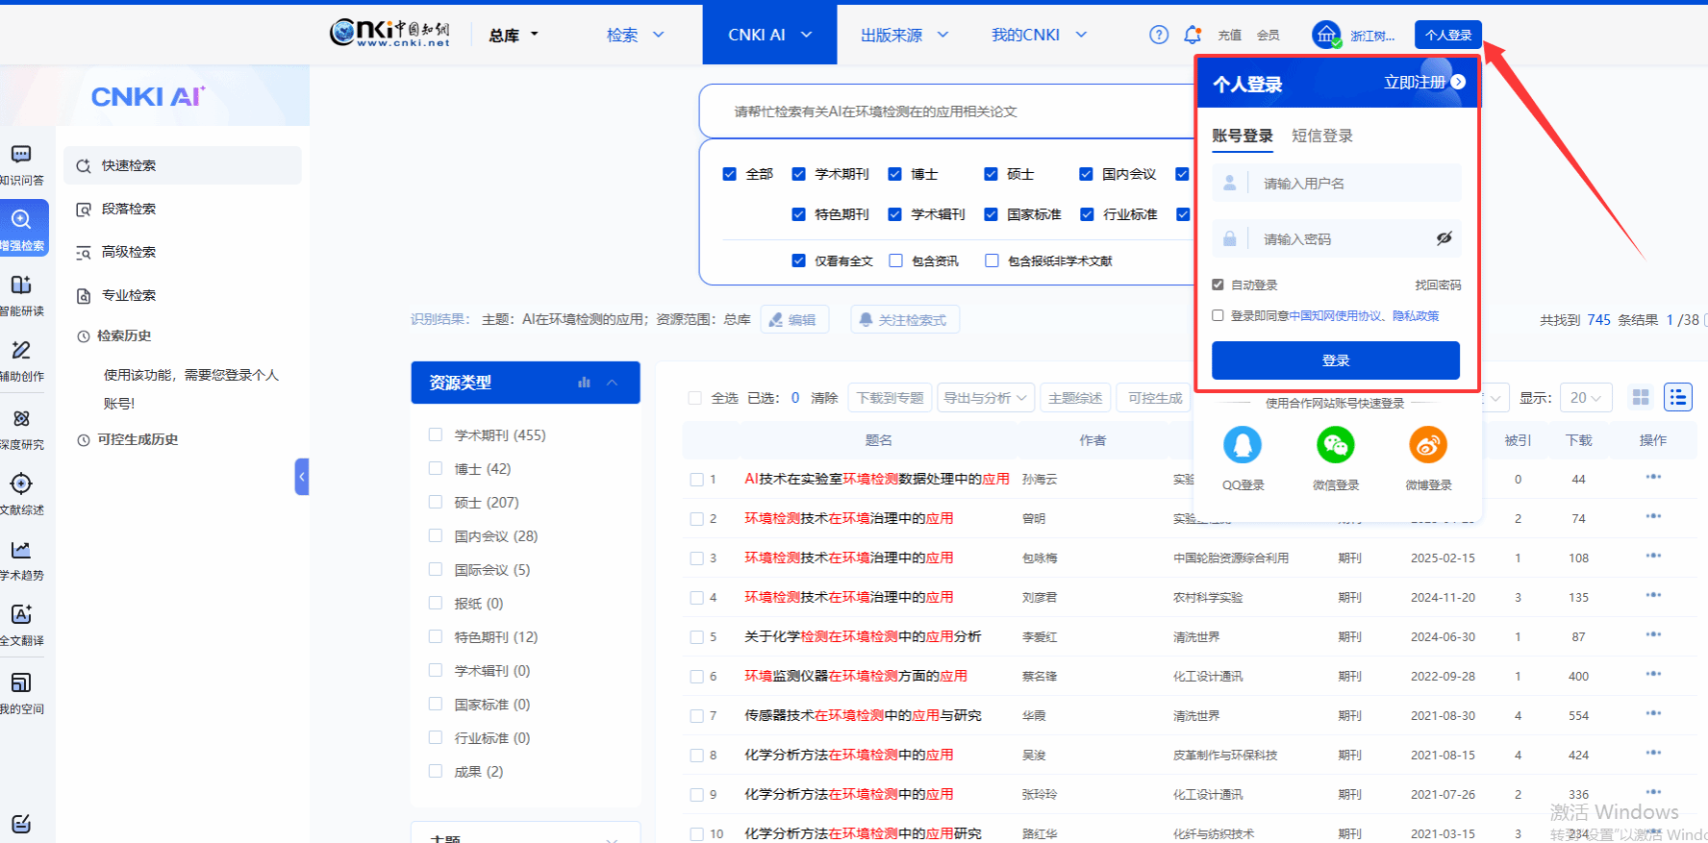This screenshot has width=1708, height=843.
Task: Open the 导出与分析 dropdown
Action: coord(986,398)
